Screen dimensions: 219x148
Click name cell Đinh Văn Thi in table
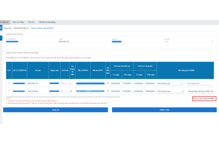tap(38, 83)
